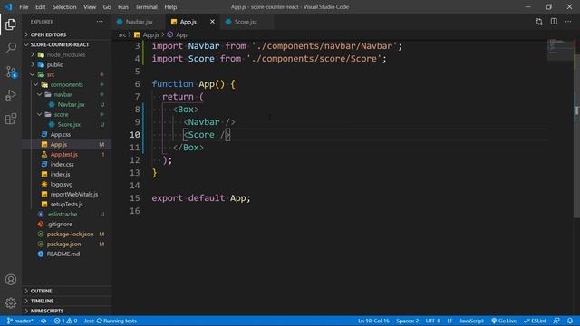Screen dimensions: 580x326
Task: Open the Manage gear icon
Action: 11,302
